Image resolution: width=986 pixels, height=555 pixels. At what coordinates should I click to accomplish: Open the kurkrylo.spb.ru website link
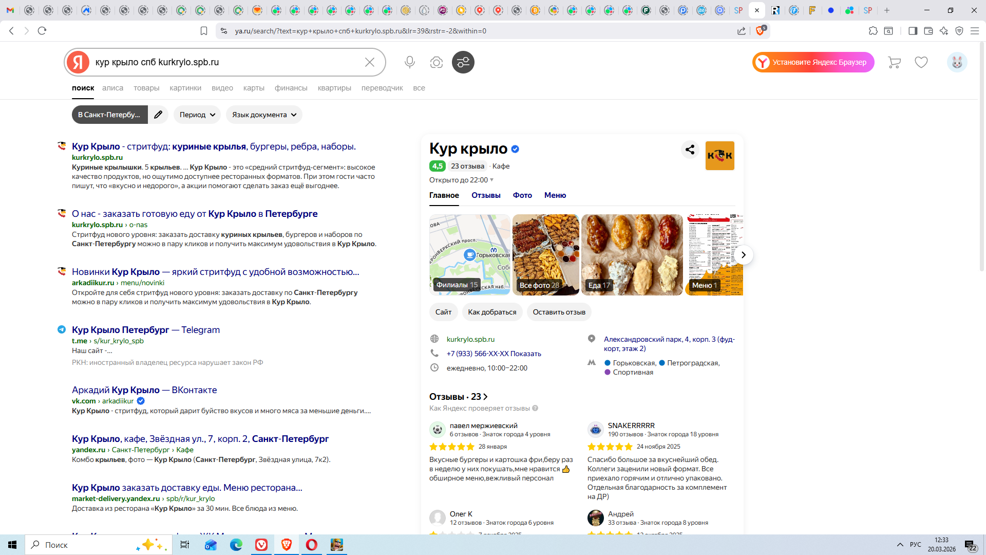click(x=470, y=339)
